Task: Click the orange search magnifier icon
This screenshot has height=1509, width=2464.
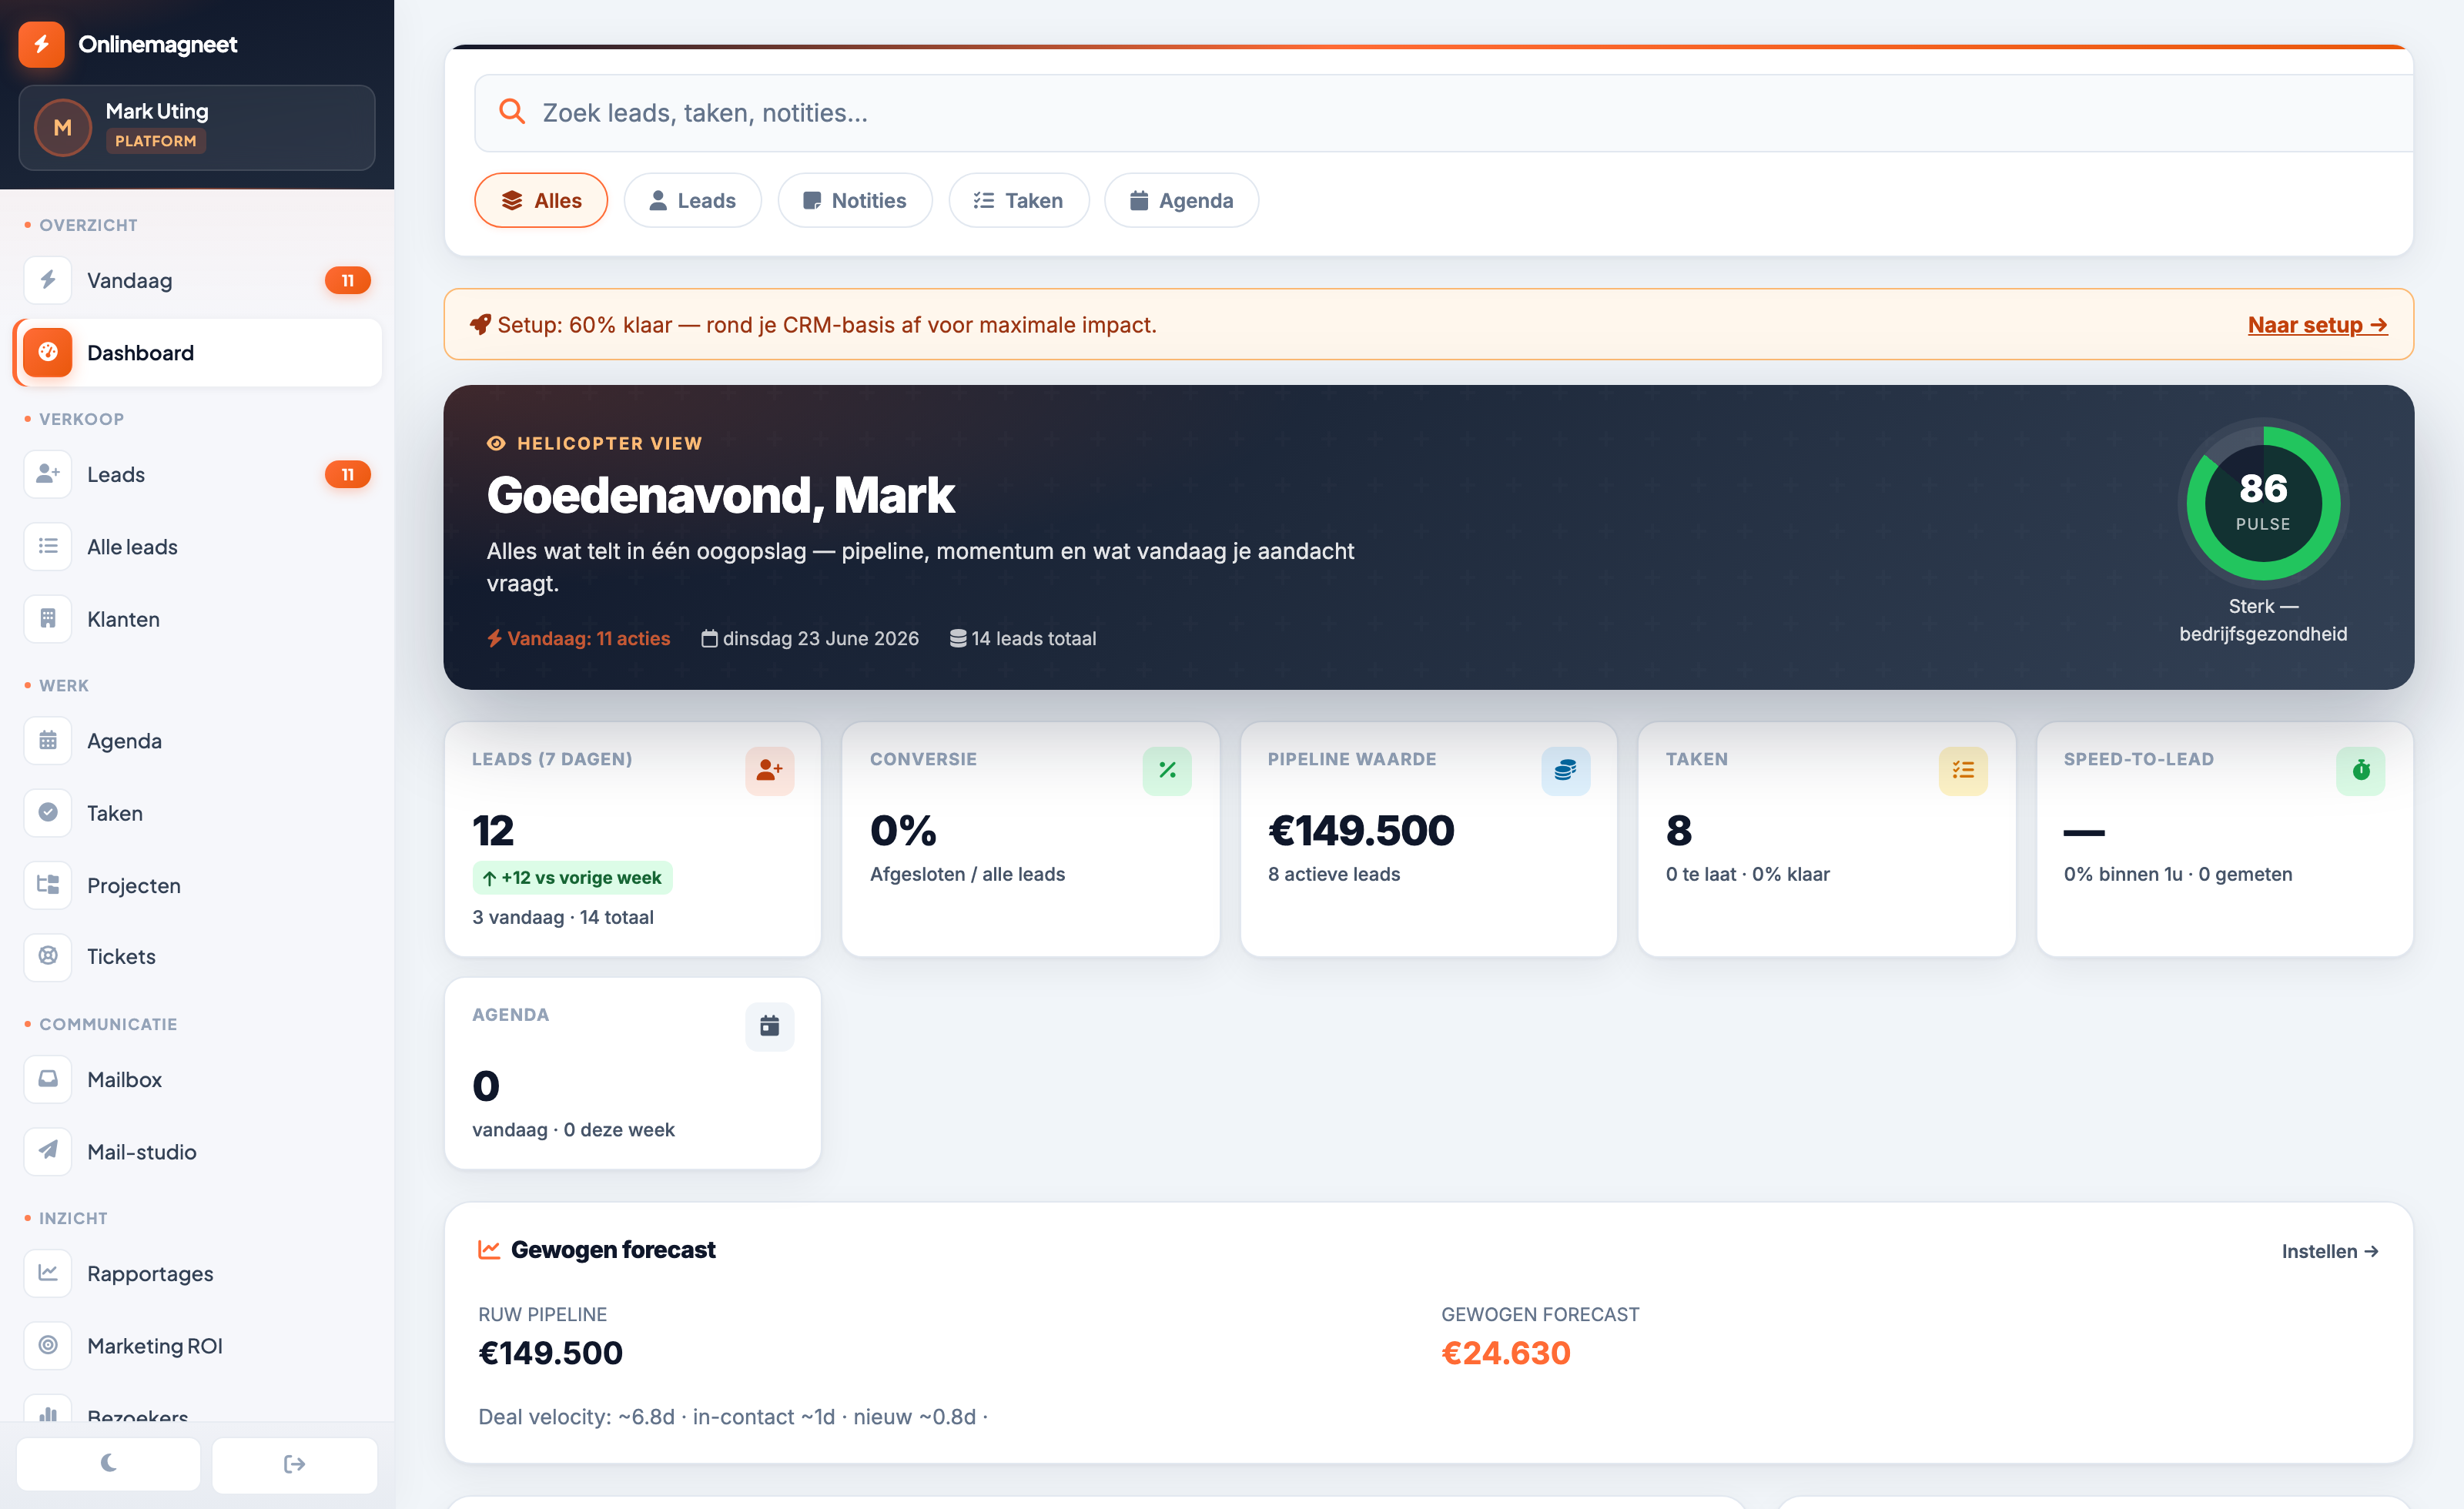Action: tap(512, 112)
